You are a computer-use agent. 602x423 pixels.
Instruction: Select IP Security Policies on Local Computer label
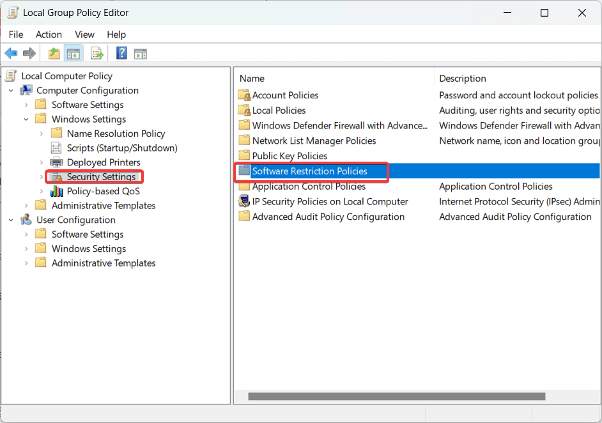[330, 201]
